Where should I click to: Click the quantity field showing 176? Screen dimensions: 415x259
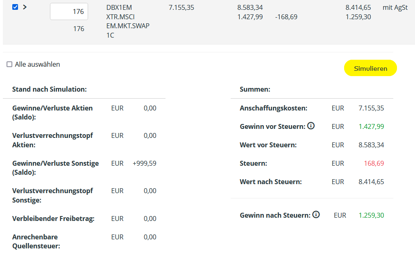(x=69, y=11)
